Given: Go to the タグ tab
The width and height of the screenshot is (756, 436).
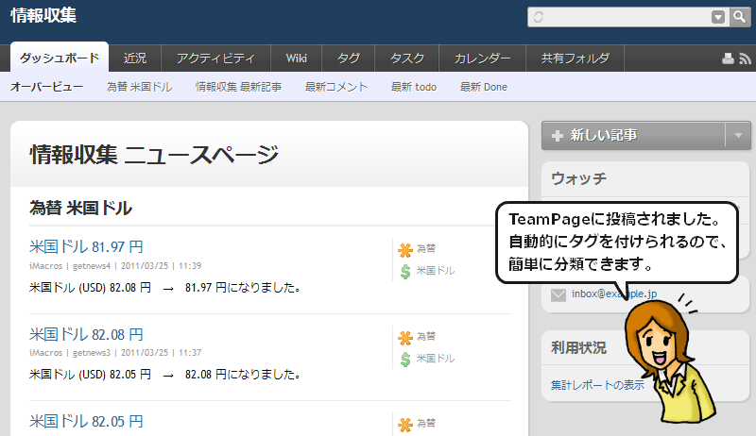Looking at the screenshot, I should (348, 59).
